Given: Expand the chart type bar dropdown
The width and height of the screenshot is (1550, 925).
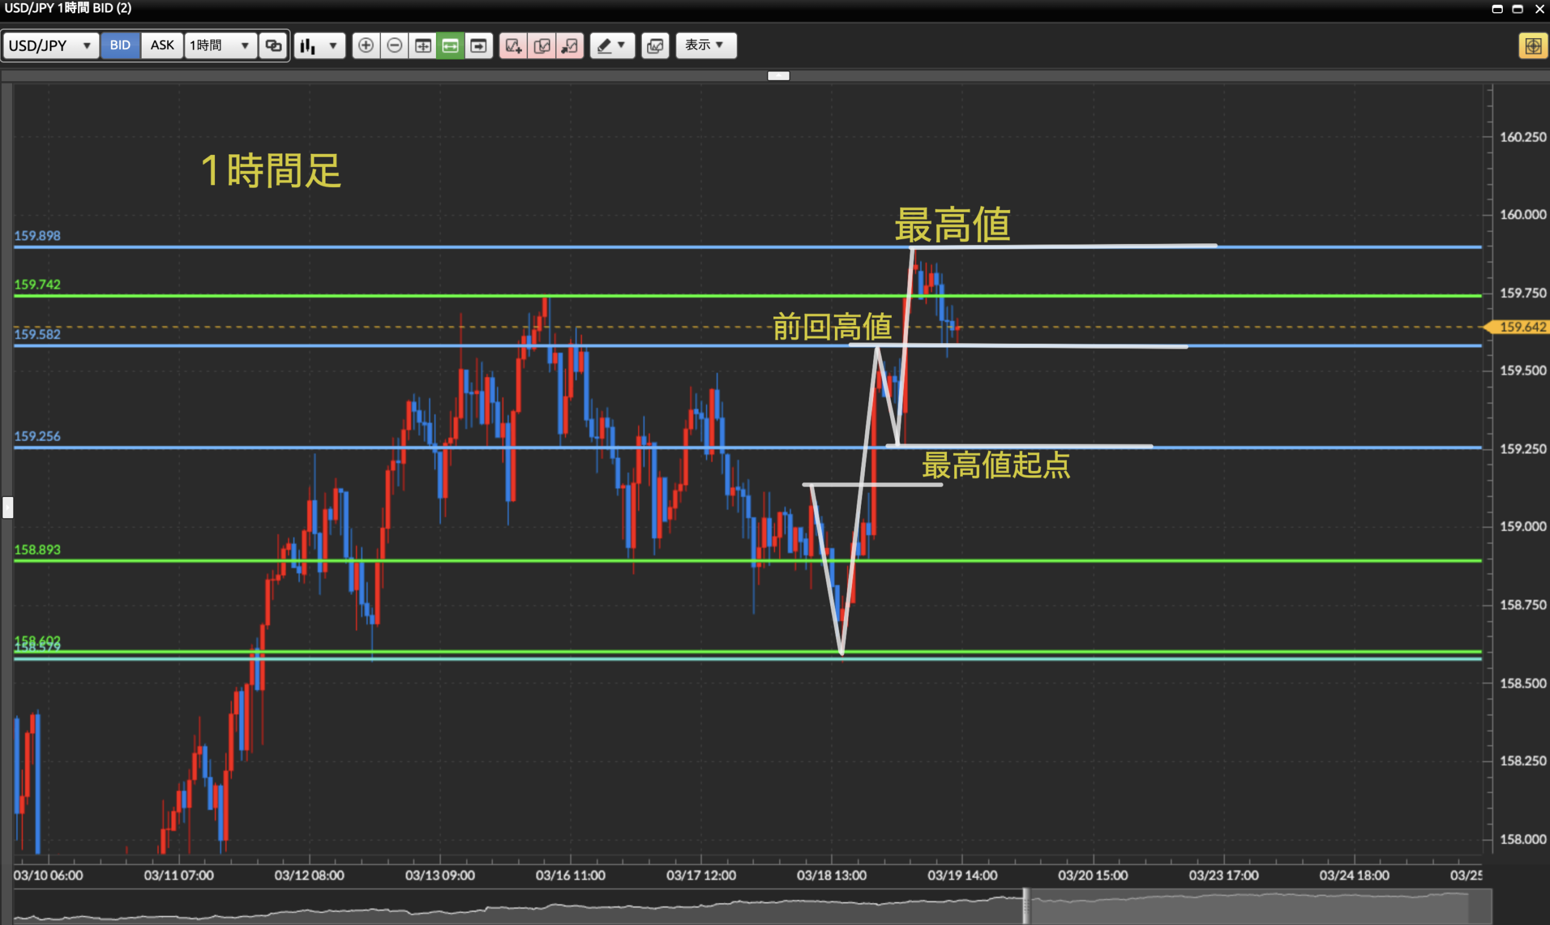Looking at the screenshot, I should (x=320, y=45).
